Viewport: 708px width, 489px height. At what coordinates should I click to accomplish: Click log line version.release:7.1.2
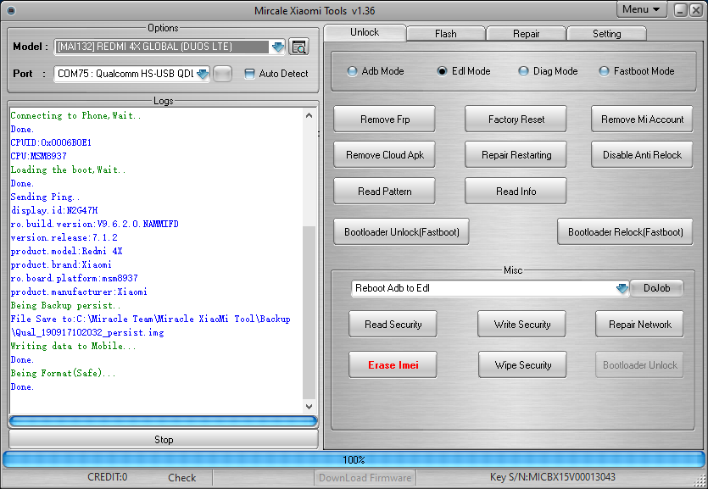(x=64, y=237)
